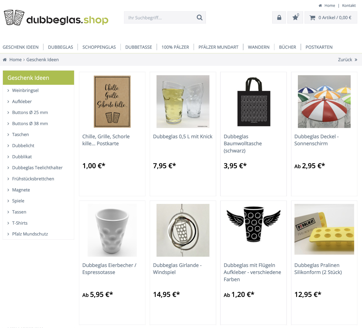Open the shopping cart icon
Viewport: 362px width, 328px height.
point(312,18)
